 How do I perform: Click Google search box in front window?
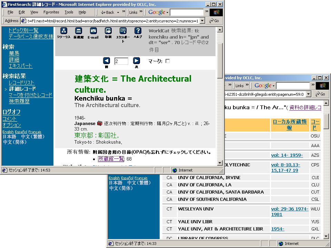[x=187, y=12]
